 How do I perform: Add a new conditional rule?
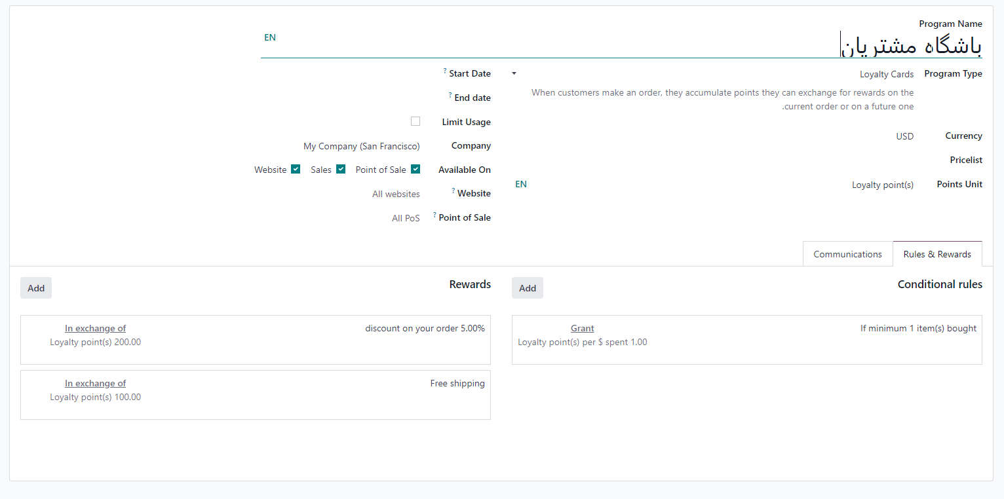528,288
